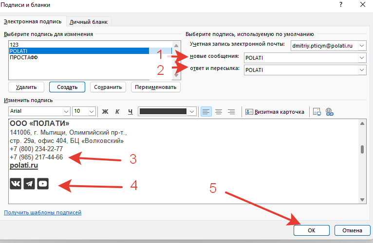373x243 pixels.
Task: Close the signatures dialog
Action: (x=363, y=4)
